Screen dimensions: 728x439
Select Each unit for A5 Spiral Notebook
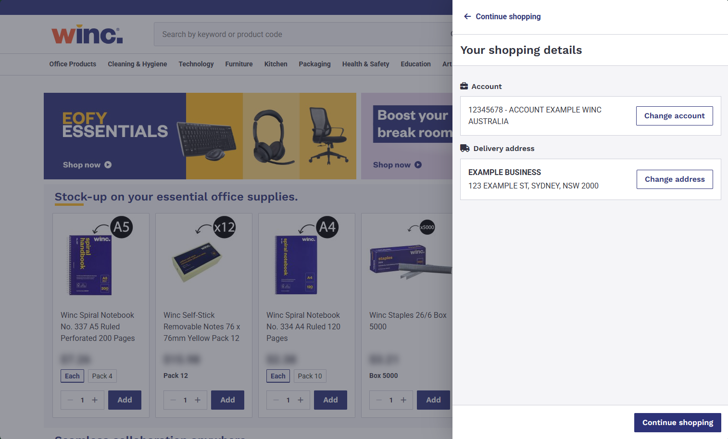click(72, 376)
